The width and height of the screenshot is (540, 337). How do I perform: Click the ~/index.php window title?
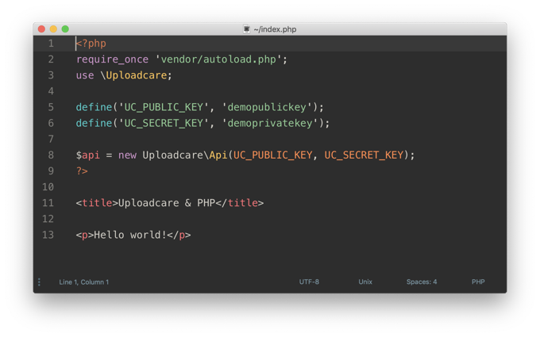(x=275, y=29)
